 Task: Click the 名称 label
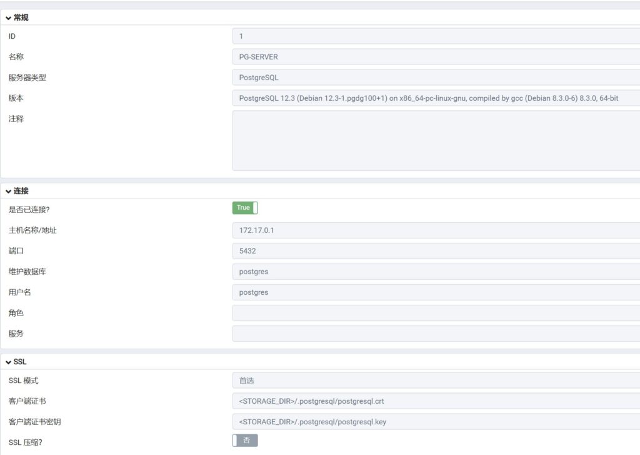pyautogui.click(x=16, y=57)
